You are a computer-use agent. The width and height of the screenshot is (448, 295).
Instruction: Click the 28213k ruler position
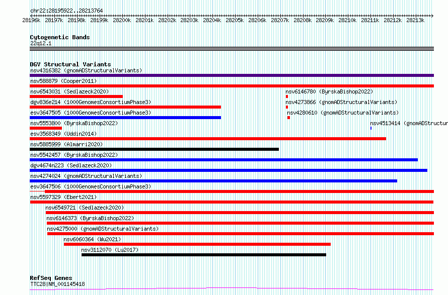point(415,20)
